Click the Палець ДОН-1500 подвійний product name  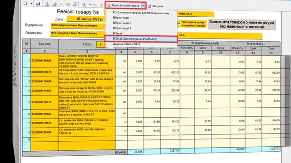87,72
